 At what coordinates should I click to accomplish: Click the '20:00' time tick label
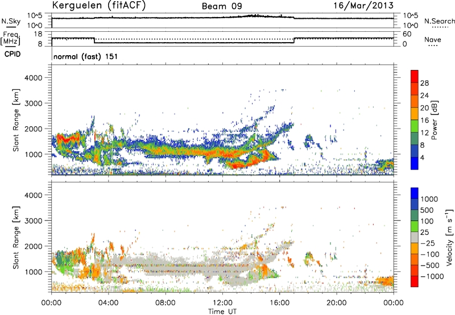point(336,303)
